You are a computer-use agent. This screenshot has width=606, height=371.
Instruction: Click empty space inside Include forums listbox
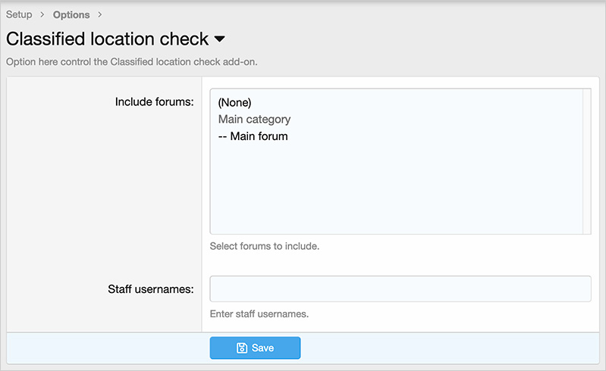[x=394, y=189]
